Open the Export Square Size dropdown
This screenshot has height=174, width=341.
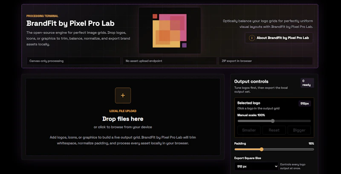256,166
